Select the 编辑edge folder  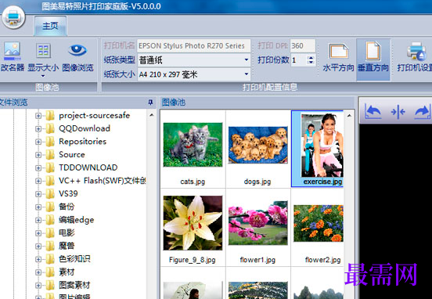77,220
